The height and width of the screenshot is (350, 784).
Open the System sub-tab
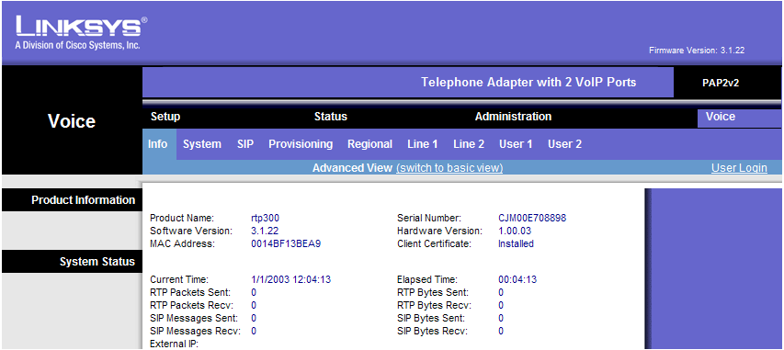[x=202, y=144]
